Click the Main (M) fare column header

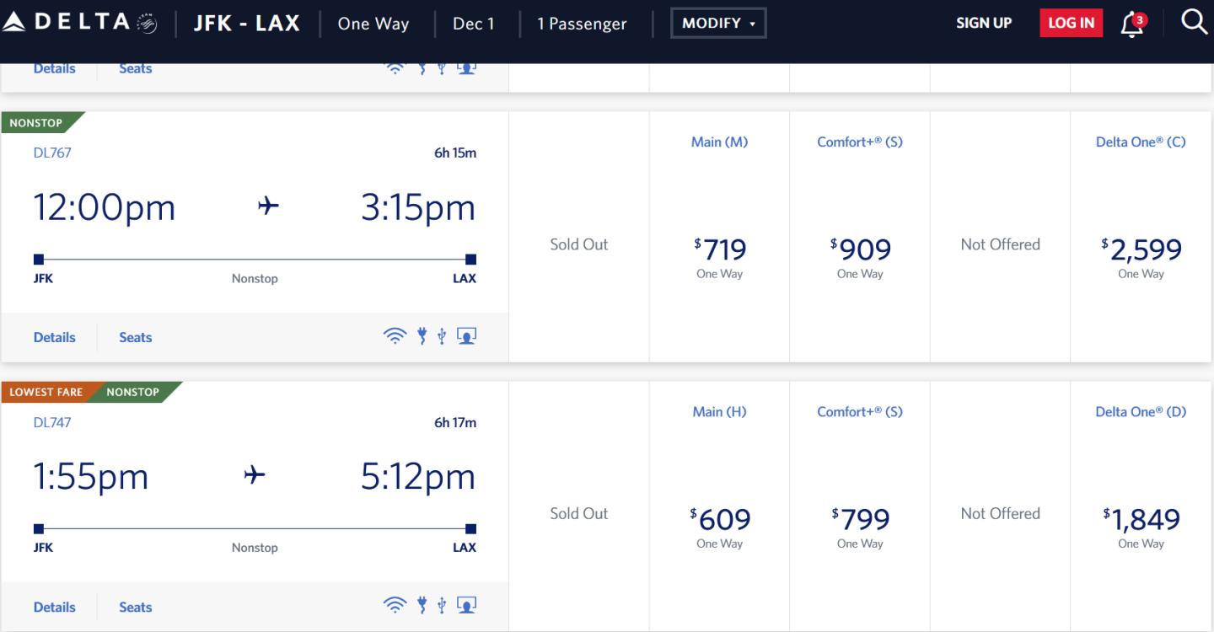pyautogui.click(x=719, y=142)
